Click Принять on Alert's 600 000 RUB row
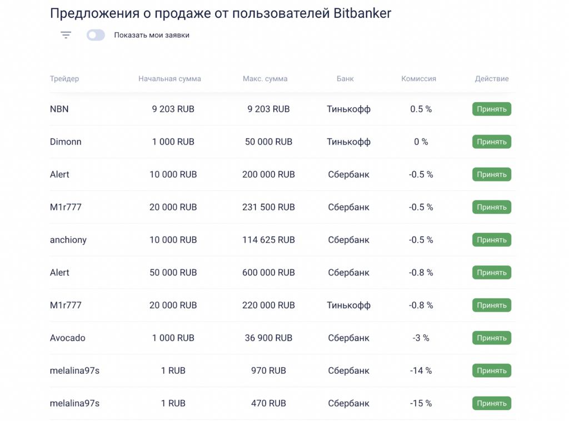The height and width of the screenshot is (421, 569). coord(491,272)
